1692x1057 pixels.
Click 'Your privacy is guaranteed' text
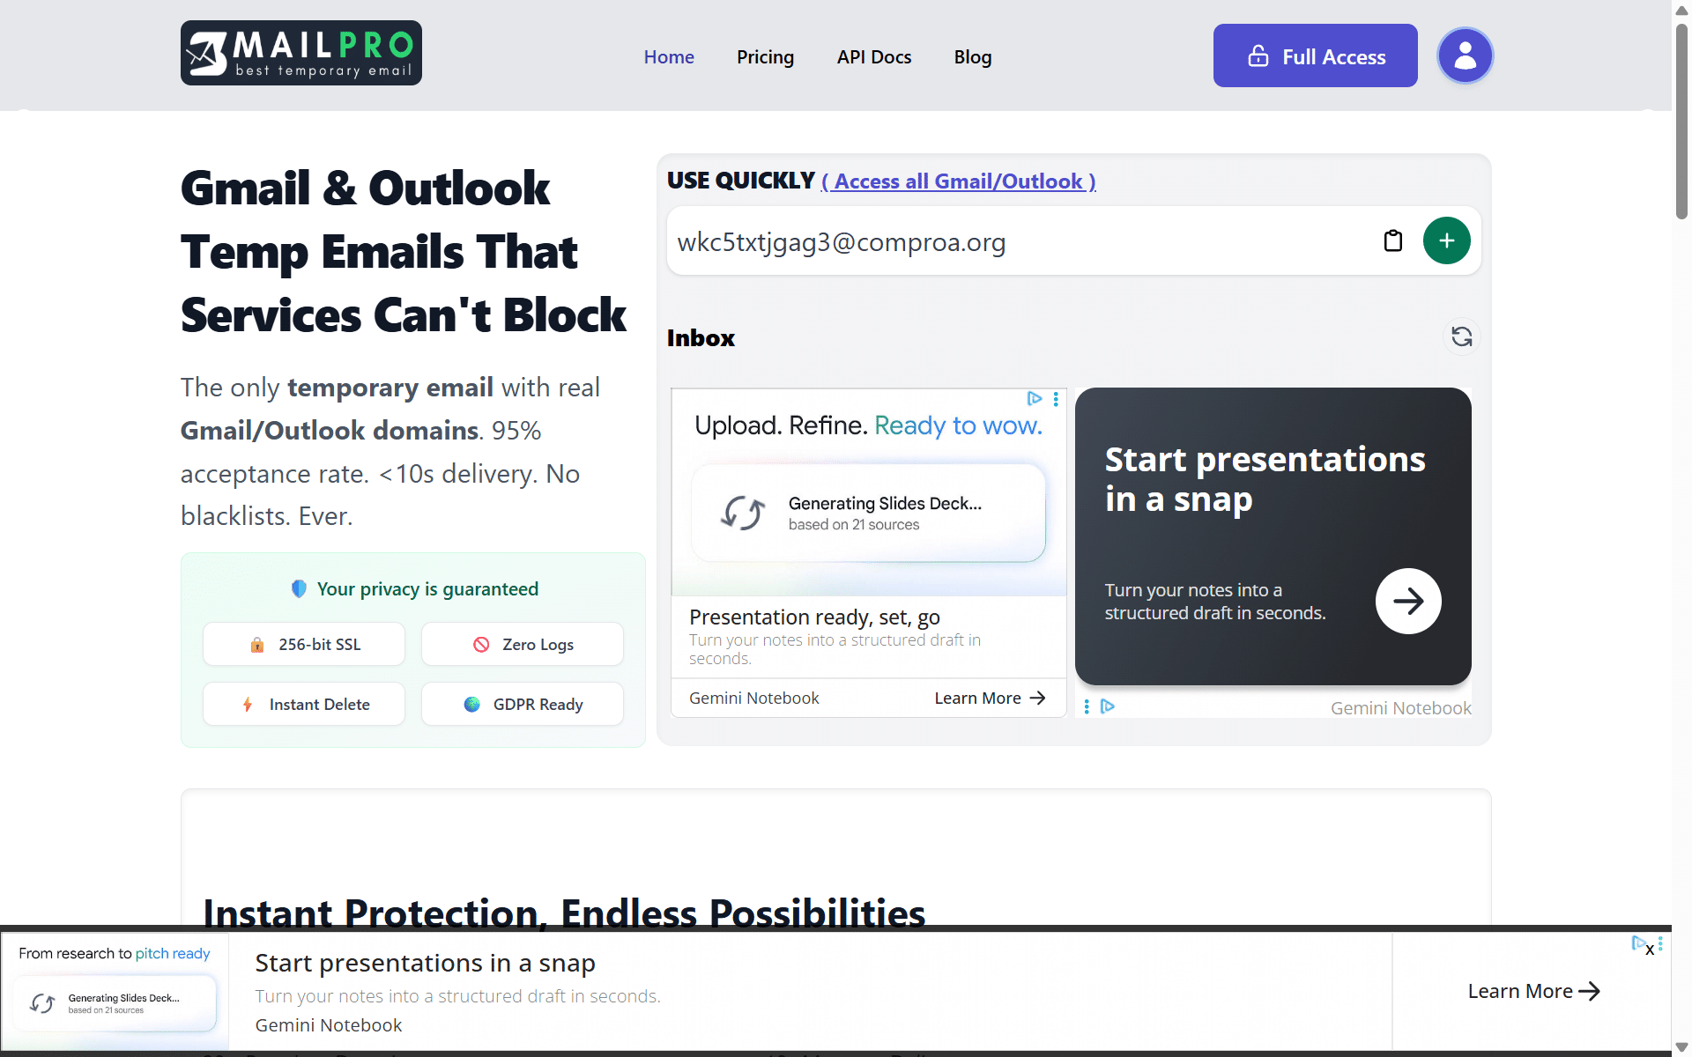coord(427,588)
